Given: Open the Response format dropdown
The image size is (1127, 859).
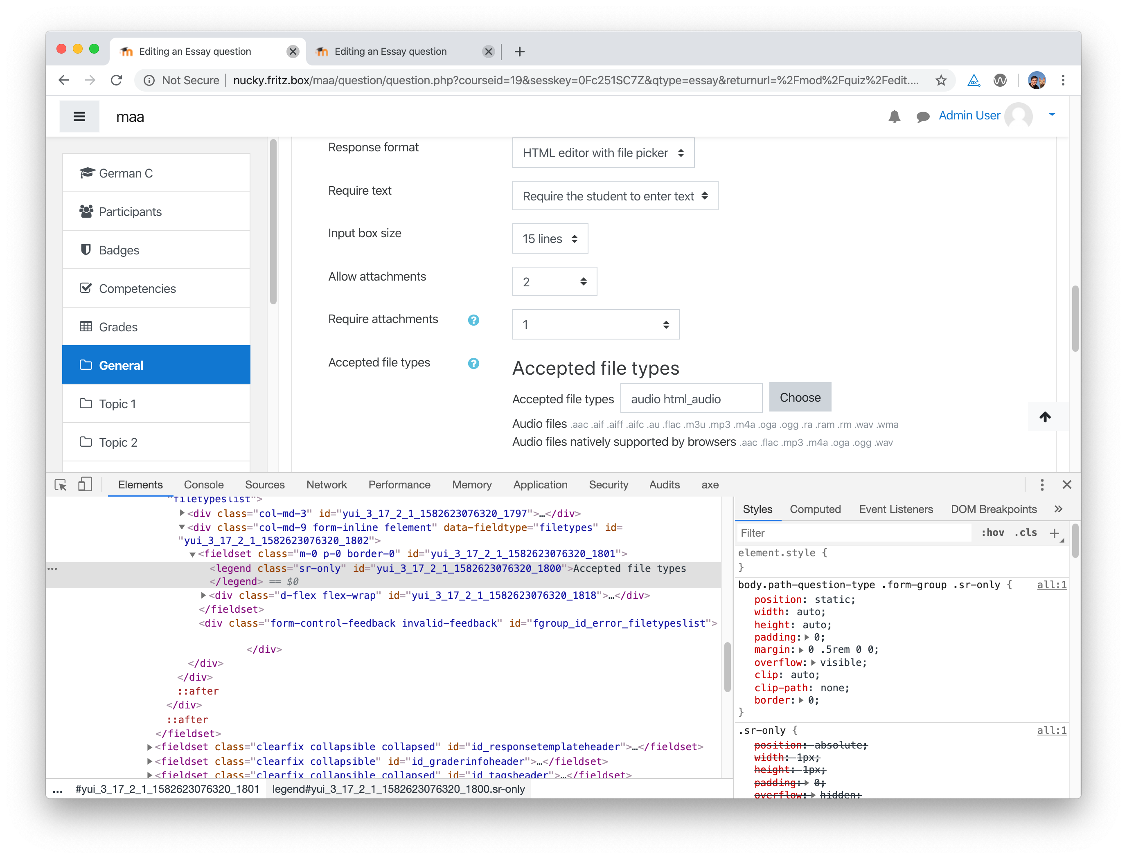Looking at the screenshot, I should tap(603, 153).
